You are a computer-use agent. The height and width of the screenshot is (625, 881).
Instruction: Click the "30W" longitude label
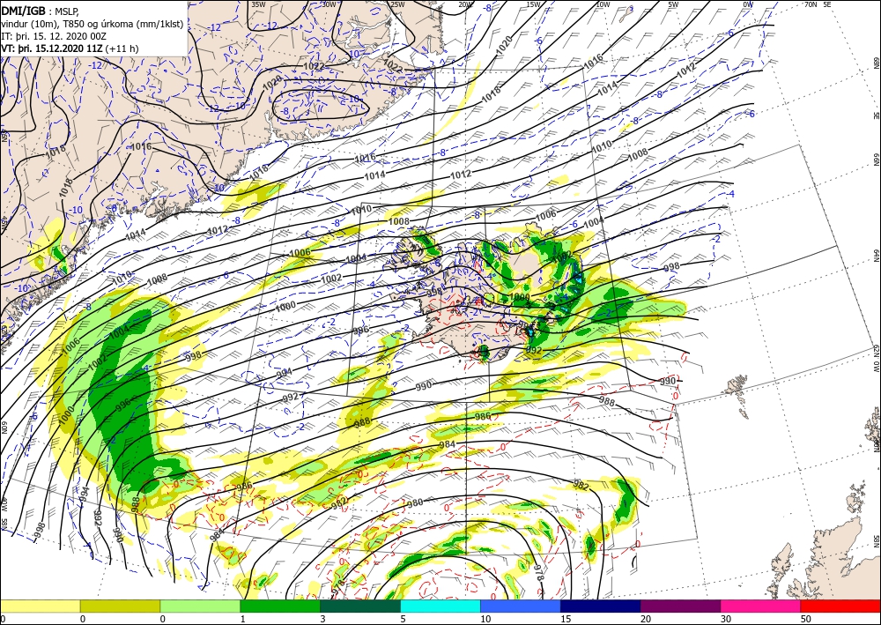click(329, 4)
